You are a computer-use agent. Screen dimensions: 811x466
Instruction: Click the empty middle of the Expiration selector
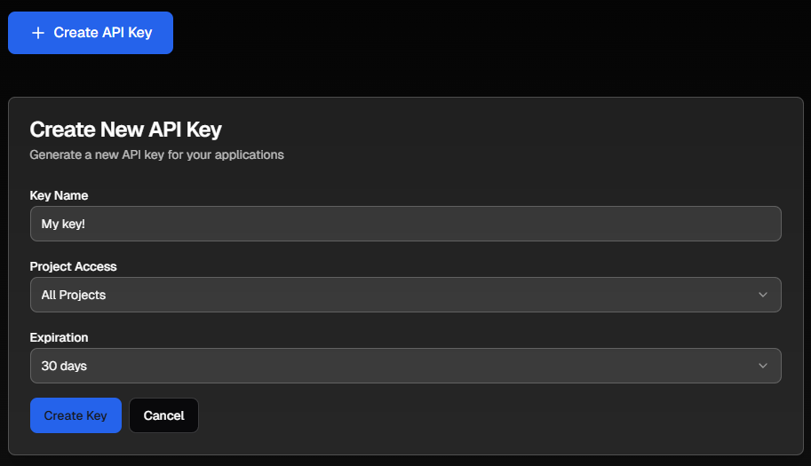click(405, 366)
